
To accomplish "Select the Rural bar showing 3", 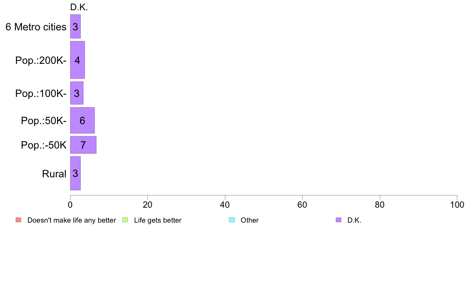I will pyautogui.click(x=75, y=173).
